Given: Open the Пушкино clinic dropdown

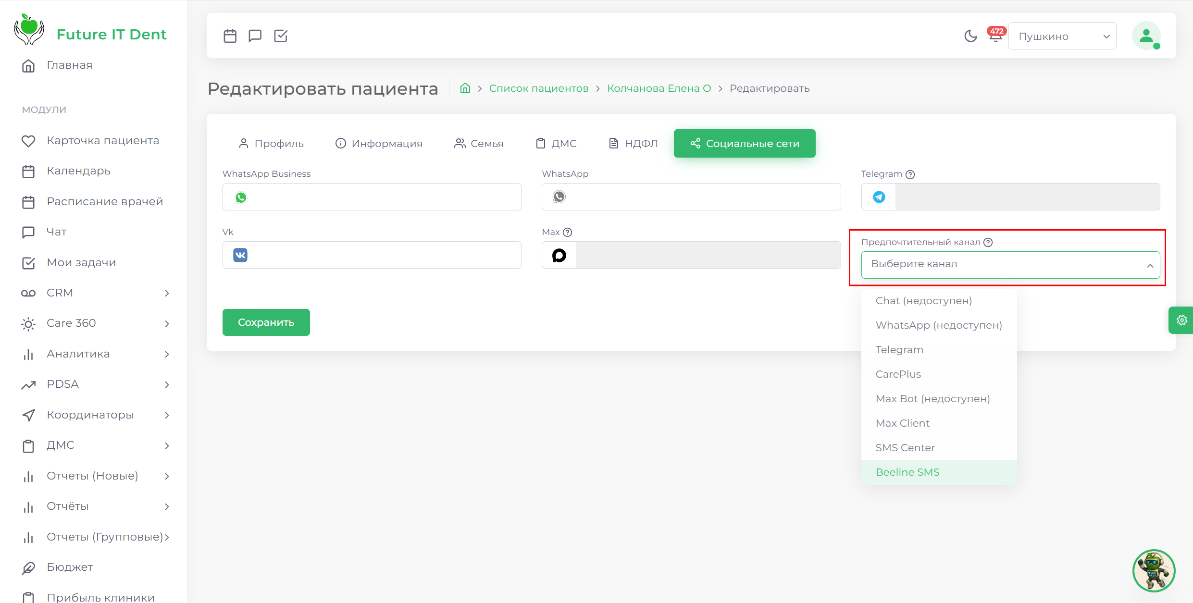Looking at the screenshot, I should click(x=1062, y=36).
